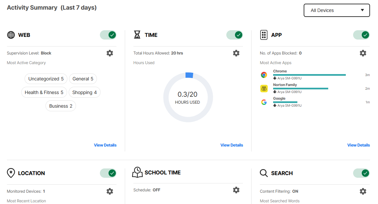Switch off Location supervision toggle
Screen dimensions: 378x204
(x=108, y=173)
